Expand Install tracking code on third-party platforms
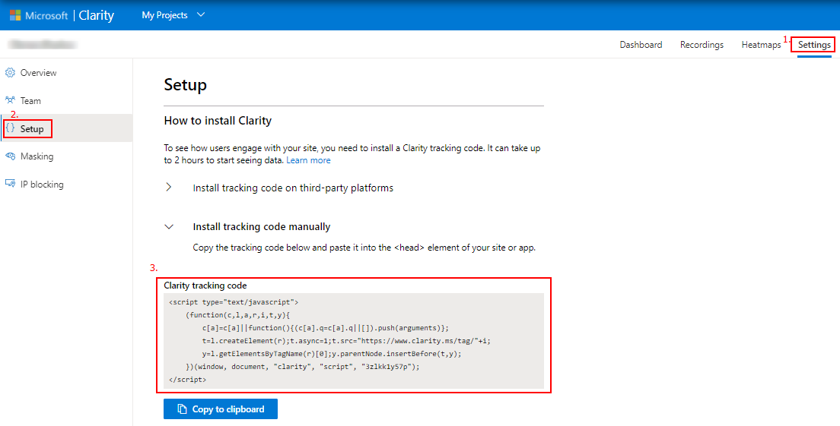 [169, 188]
